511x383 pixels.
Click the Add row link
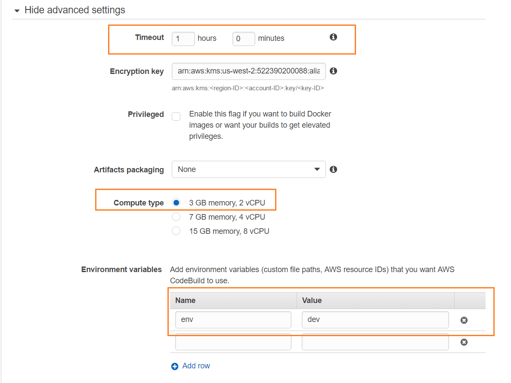pyautogui.click(x=196, y=366)
